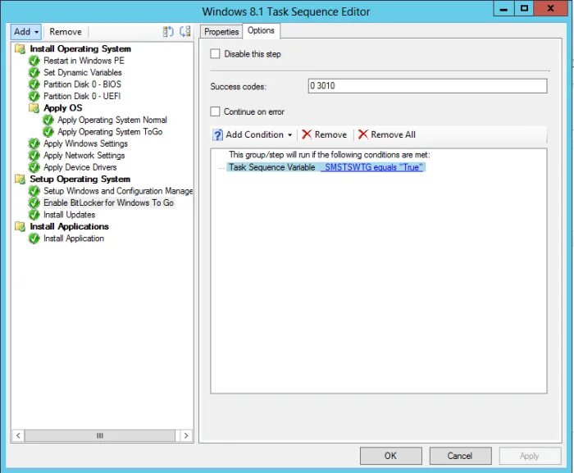Click the red X icon of Remove condition
This screenshot has width=574, height=473.
pyautogui.click(x=307, y=134)
